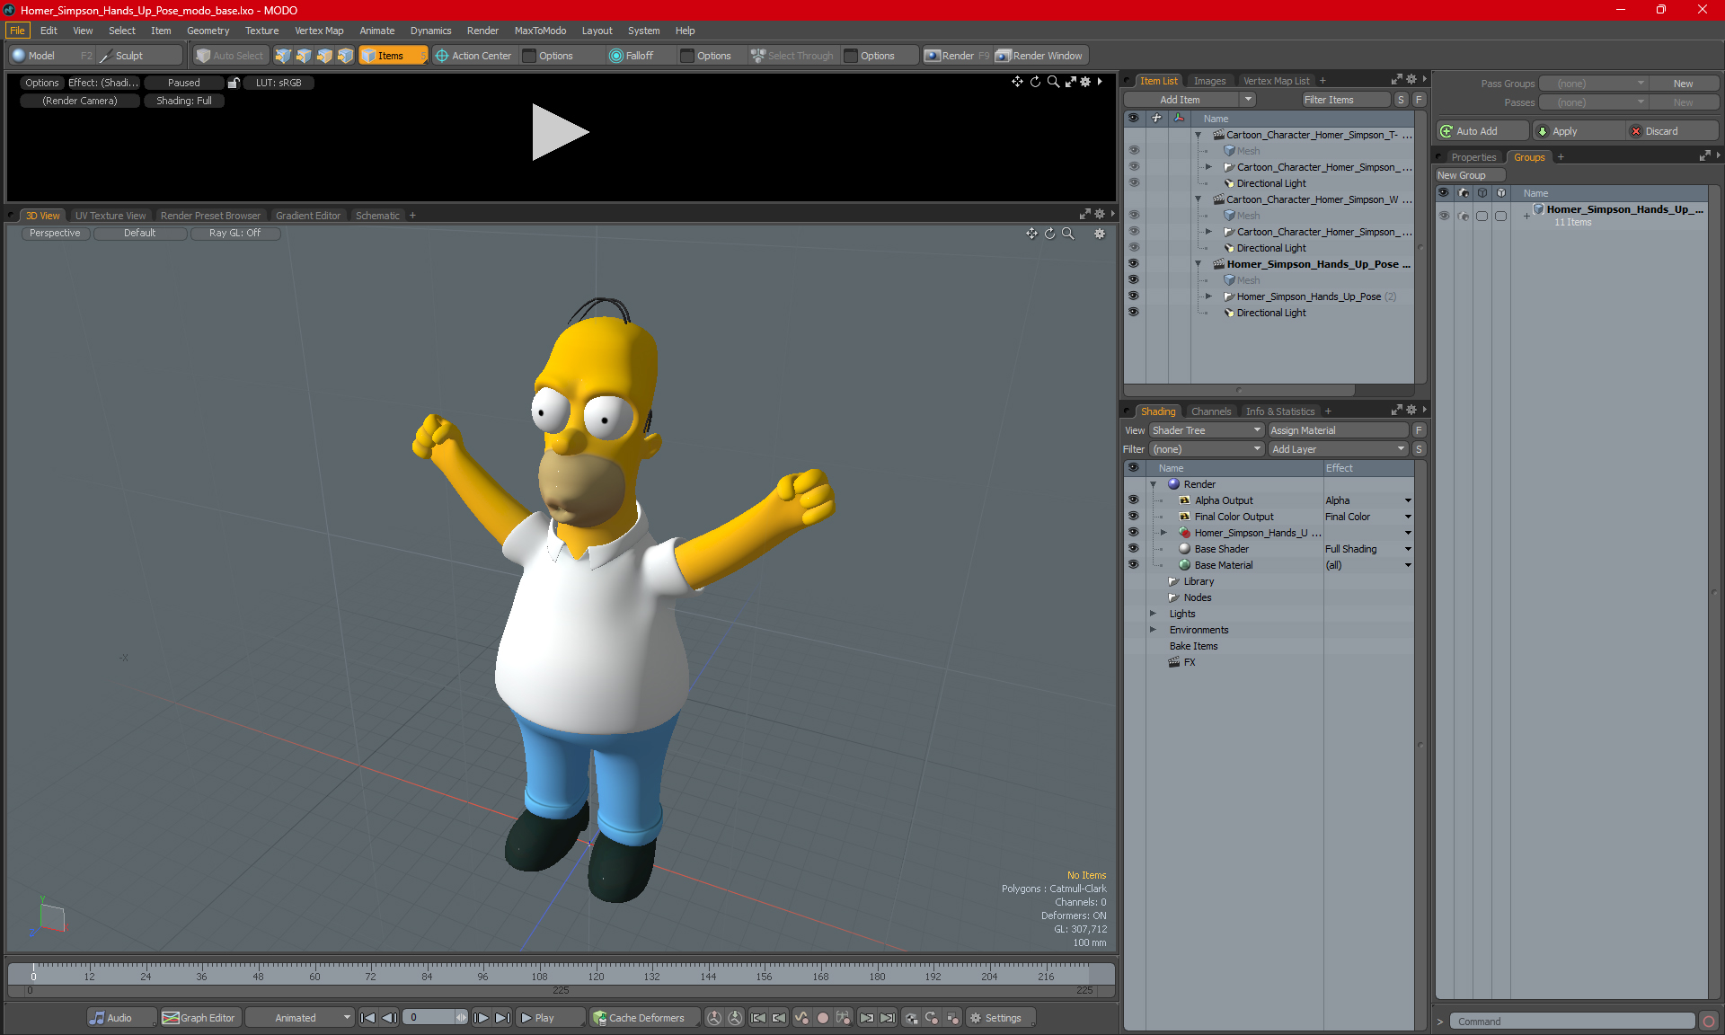The image size is (1725, 1035).
Task: Toggle Base Shader visibility
Action: [1133, 549]
